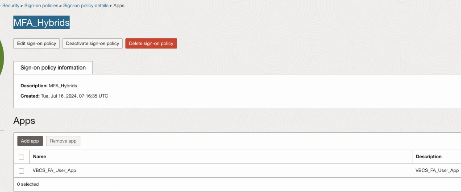
Task: Switch to Sign-on policy information tab
Action: click(53, 68)
